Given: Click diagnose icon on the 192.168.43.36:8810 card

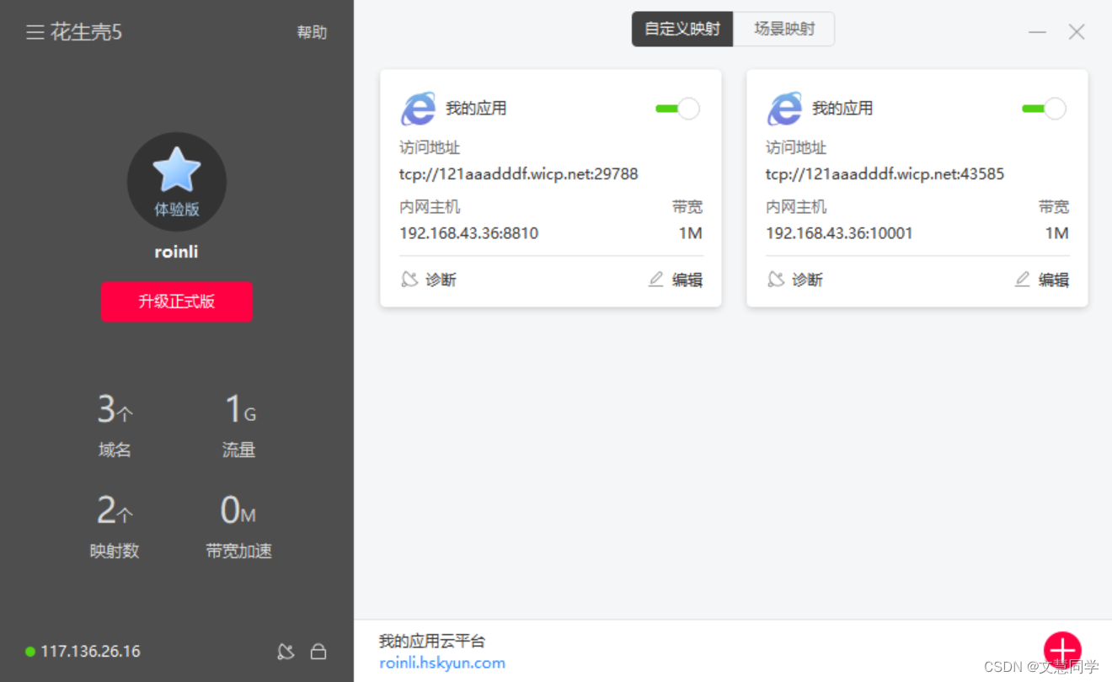Looking at the screenshot, I should click(409, 280).
